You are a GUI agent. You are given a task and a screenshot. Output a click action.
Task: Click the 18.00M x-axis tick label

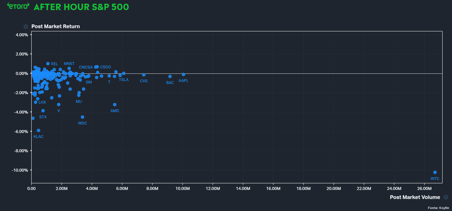tap(303, 189)
